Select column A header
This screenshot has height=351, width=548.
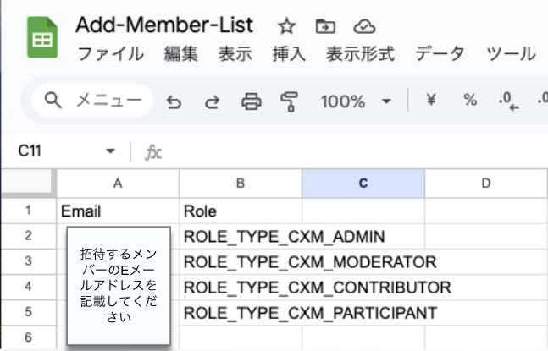click(118, 184)
